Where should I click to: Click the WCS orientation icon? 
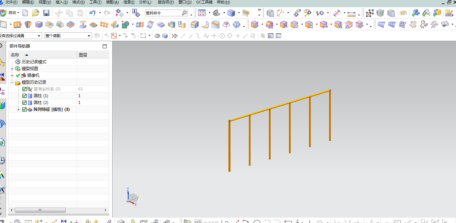(x=281, y=13)
